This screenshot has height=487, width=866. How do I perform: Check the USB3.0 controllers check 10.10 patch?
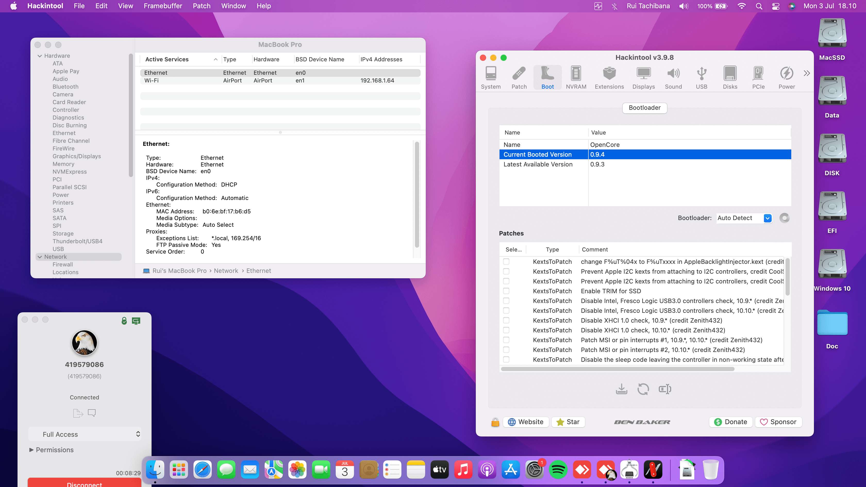(506, 310)
